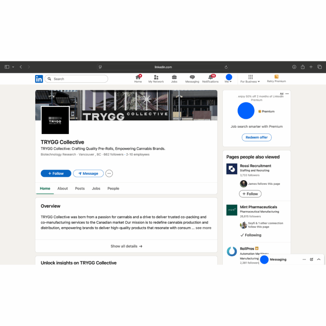Click the Mint Pharmaceuticals logo

232,210
